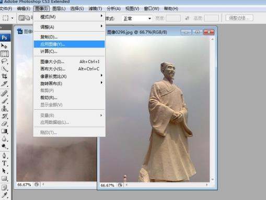Expand the 模式(M) submenu
Image resolution: width=266 pixels, height=200 pixels.
point(70,17)
